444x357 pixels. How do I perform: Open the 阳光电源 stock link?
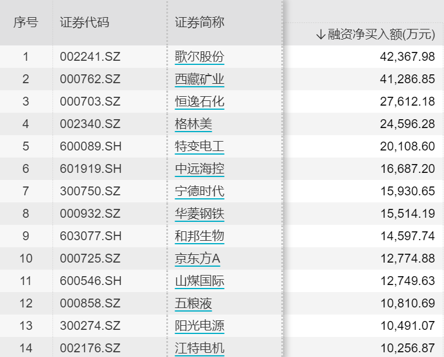coord(200,326)
